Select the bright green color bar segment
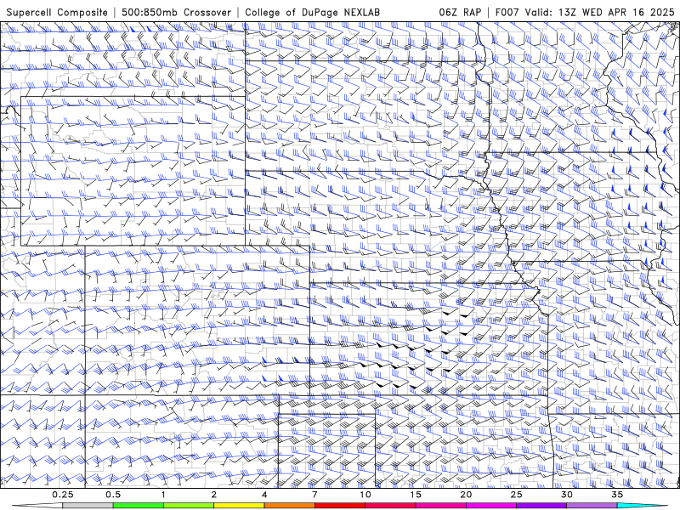Image resolution: width=680 pixels, height=510 pixels. click(138, 506)
